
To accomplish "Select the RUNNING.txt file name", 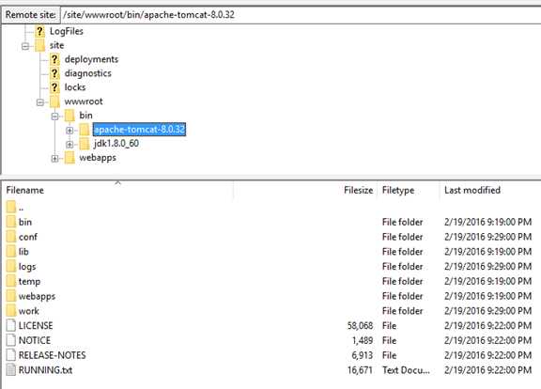I will 45,370.
